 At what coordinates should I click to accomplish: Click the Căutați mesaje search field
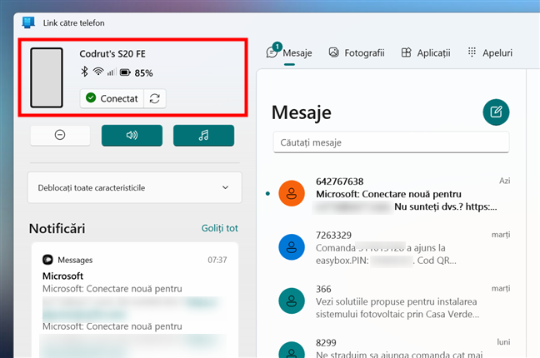(x=391, y=142)
